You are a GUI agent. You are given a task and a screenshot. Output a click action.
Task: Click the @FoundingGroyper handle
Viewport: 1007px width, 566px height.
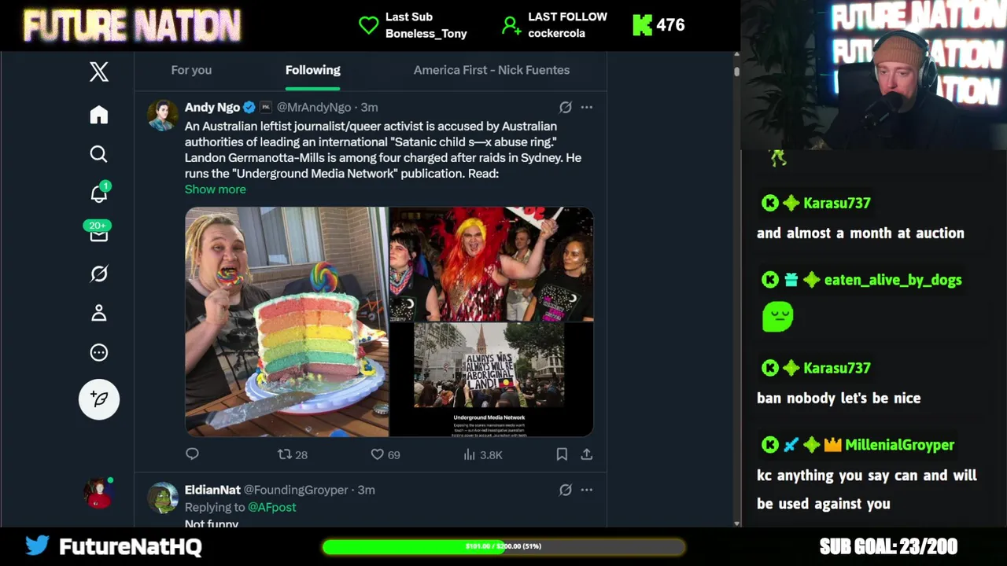pos(296,490)
